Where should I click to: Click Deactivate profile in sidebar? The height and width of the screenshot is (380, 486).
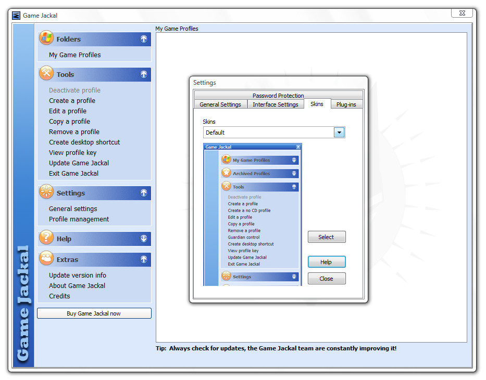coord(74,90)
